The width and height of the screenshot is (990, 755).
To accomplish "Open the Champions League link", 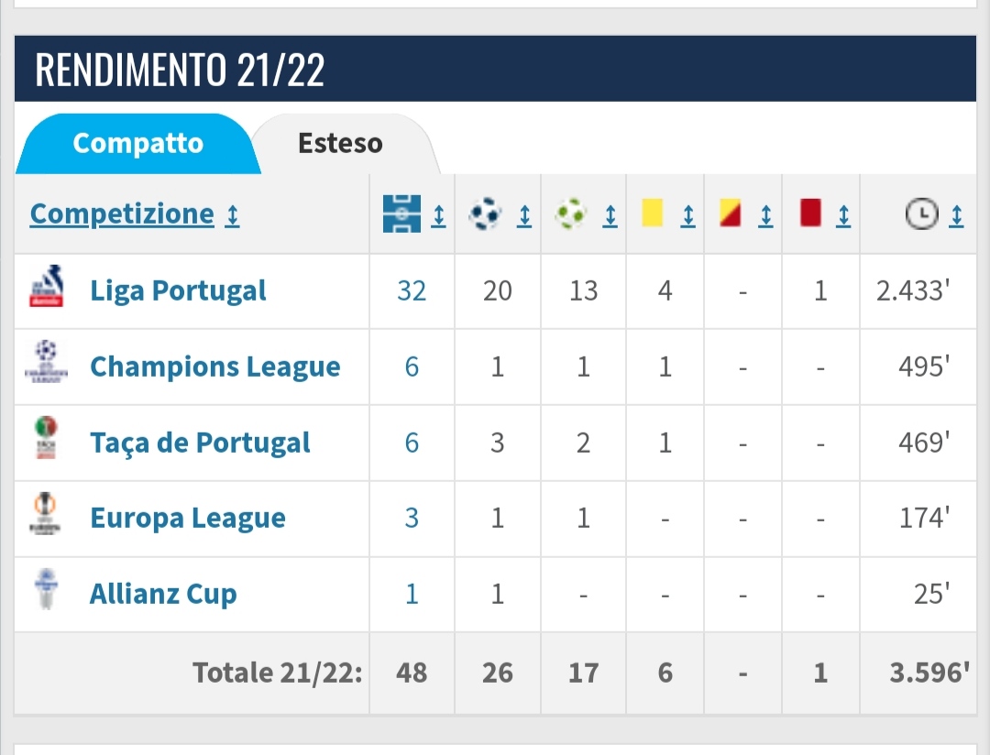I will pyautogui.click(x=215, y=367).
